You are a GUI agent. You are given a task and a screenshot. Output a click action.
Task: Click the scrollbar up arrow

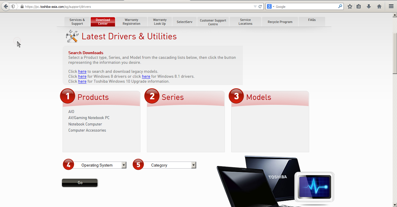coord(395,14)
